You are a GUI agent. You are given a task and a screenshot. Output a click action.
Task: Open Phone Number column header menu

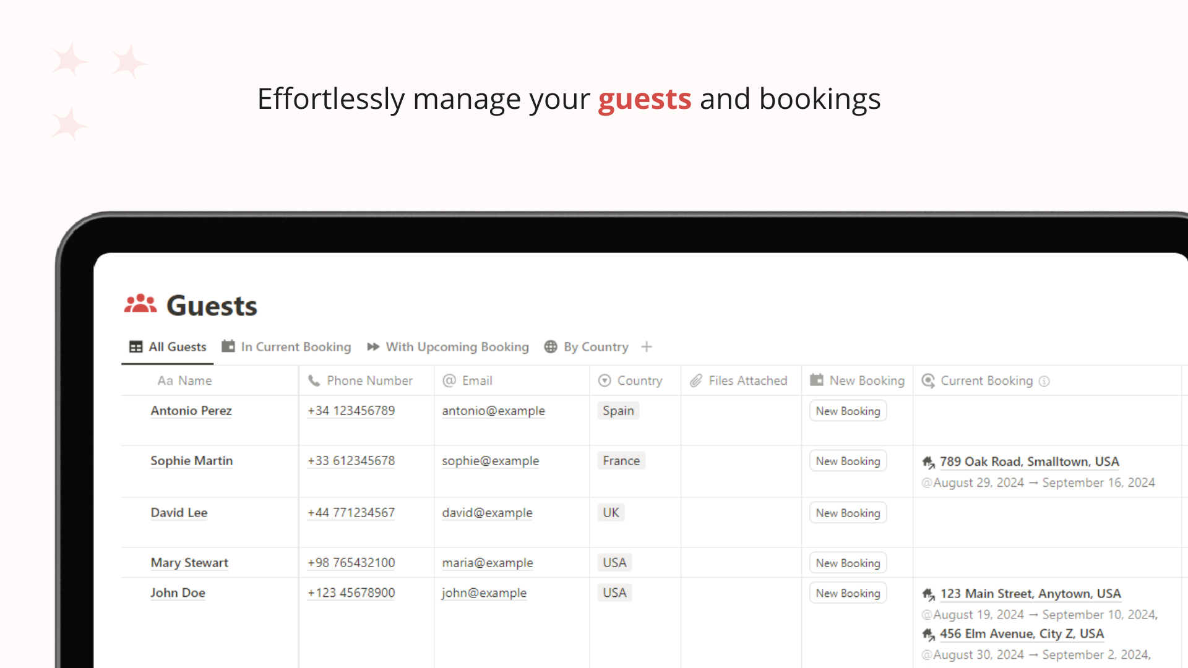click(366, 380)
